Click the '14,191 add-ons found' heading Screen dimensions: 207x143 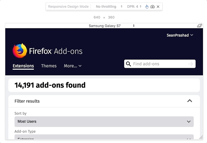point(50,85)
